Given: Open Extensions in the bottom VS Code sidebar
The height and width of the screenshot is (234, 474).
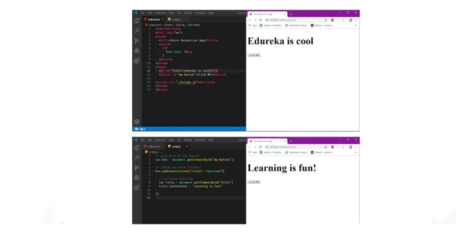Looking at the screenshot, I should (137, 187).
